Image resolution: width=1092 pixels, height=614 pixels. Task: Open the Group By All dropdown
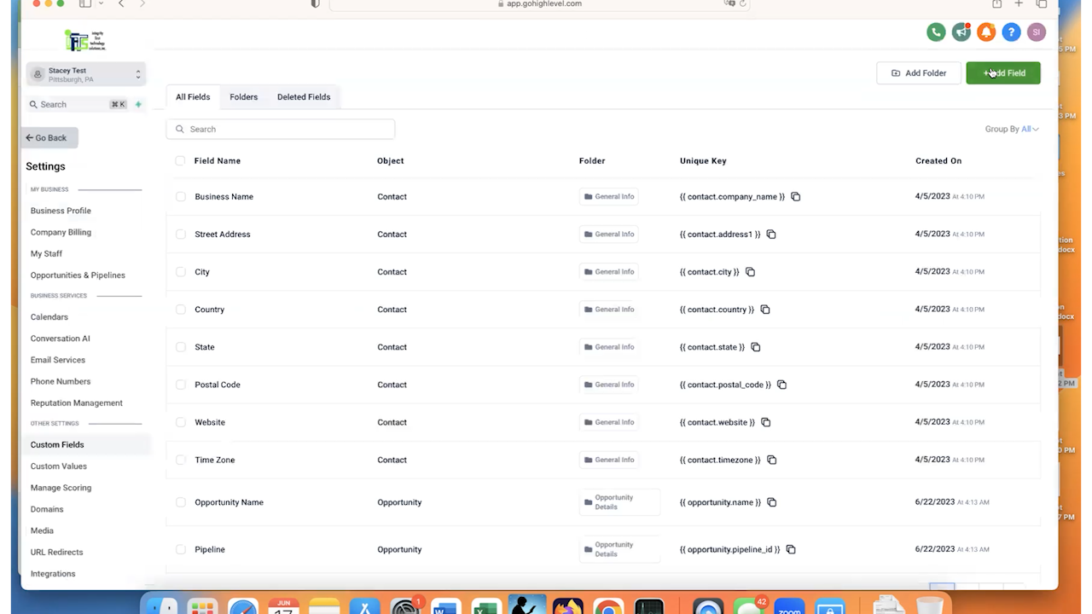pyautogui.click(x=1027, y=129)
